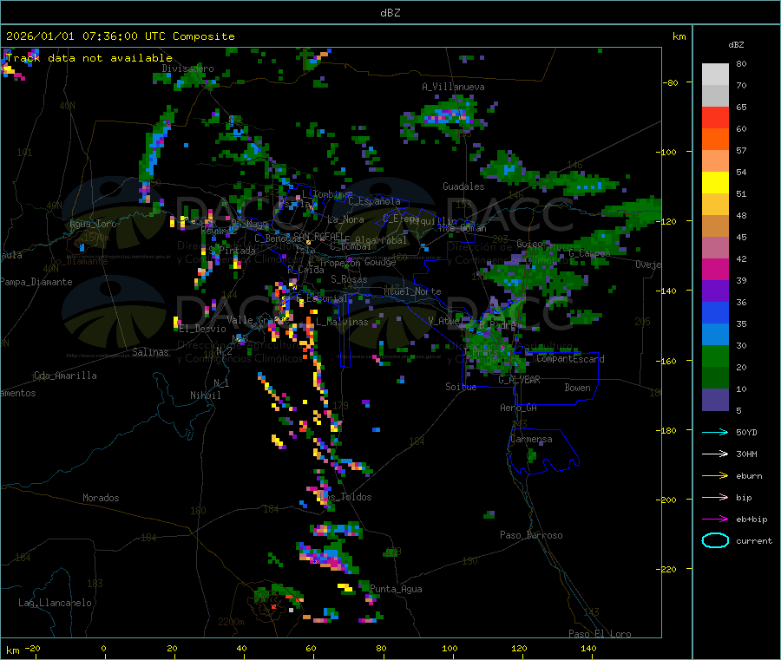781x660 pixels.
Task: Select the blue 36 dBZ legend color
Action: (x=715, y=312)
